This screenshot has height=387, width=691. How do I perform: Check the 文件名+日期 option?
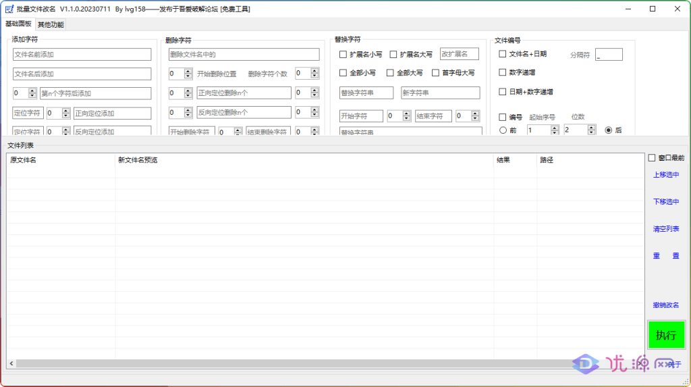pos(502,54)
